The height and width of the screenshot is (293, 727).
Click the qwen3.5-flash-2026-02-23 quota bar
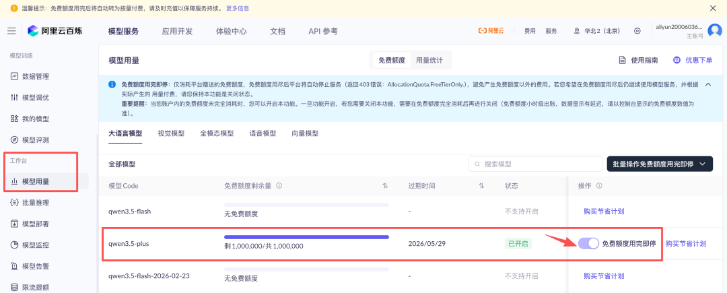coord(306,269)
